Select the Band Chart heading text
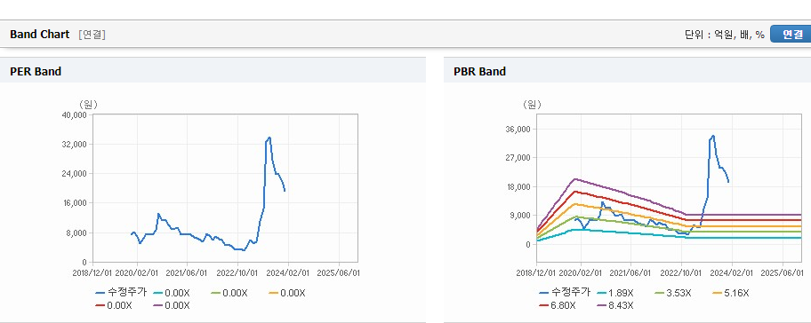This screenshot has height=323, width=811. click(x=39, y=35)
